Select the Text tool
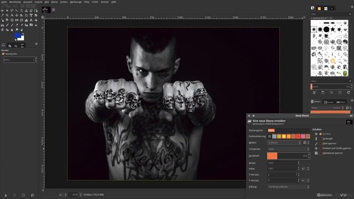 pos(31,20)
